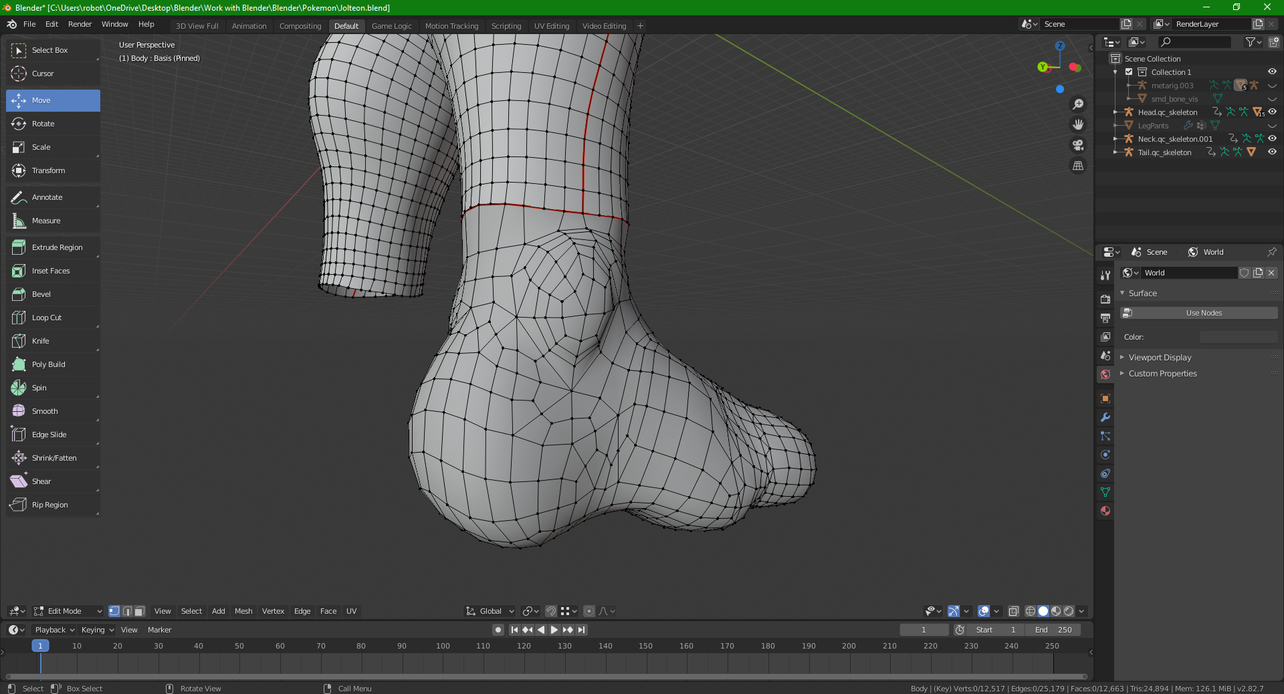The image size is (1284, 694).
Task: Activate the Bevel tool
Action: click(x=53, y=294)
